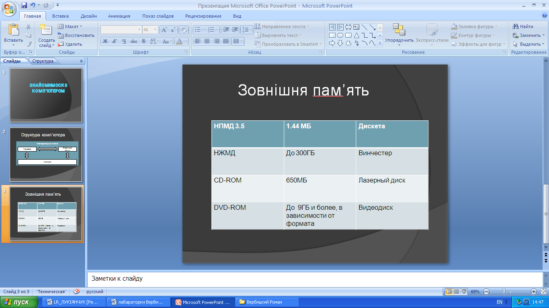
Task: Open the Показ слайдов ribbon tab
Action: tap(158, 16)
